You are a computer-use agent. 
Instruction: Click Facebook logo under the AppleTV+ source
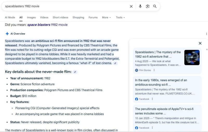136,128
